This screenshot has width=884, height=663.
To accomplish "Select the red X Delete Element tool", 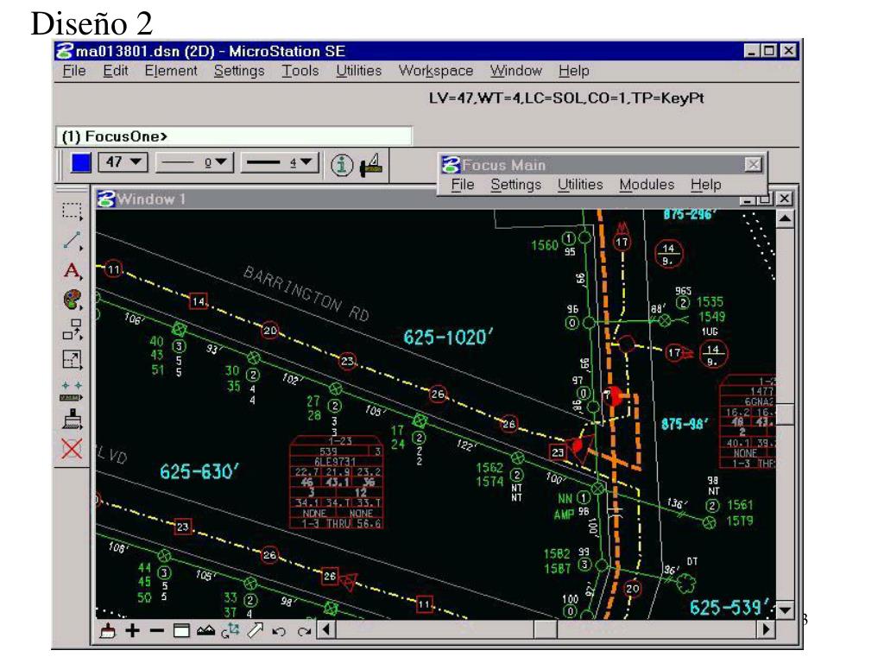I will tap(72, 449).
